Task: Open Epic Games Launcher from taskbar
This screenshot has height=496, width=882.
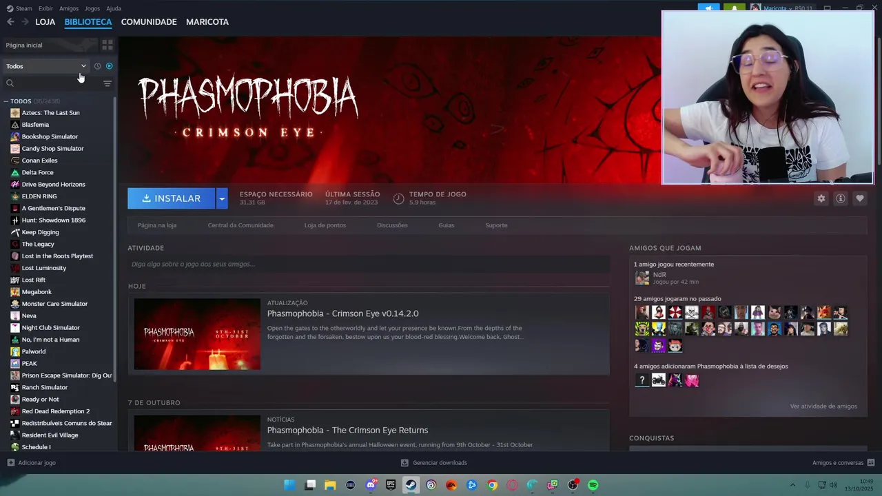Action: pos(391,485)
